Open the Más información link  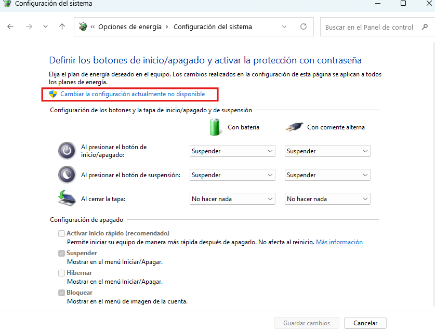(x=339, y=242)
